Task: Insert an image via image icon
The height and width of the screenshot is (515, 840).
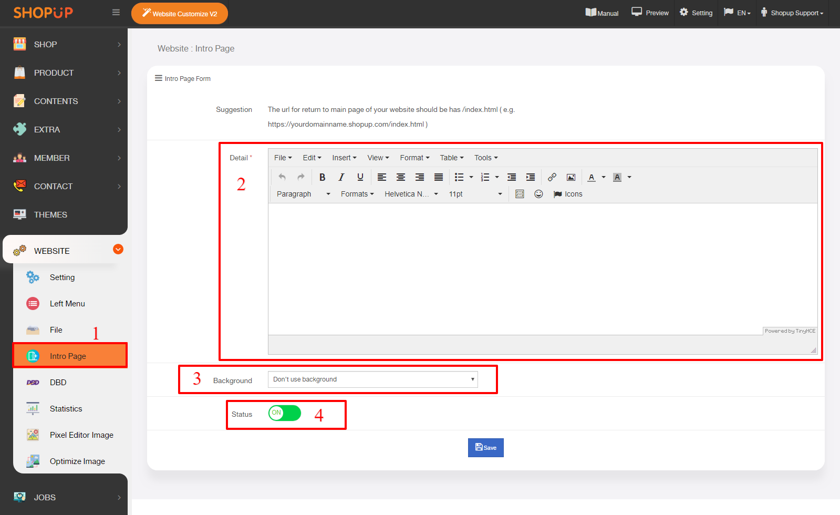Action: [571, 177]
